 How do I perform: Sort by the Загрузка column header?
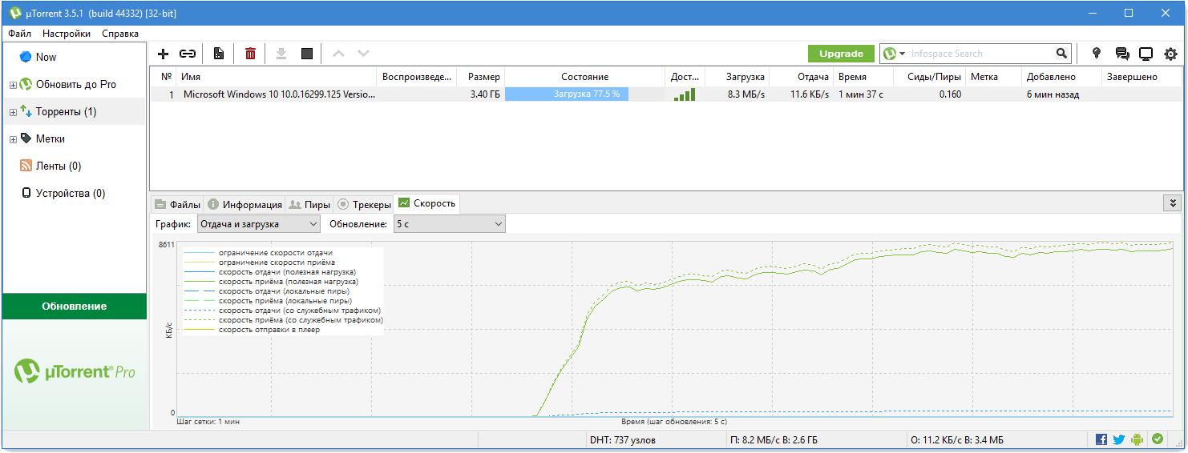pos(737,77)
